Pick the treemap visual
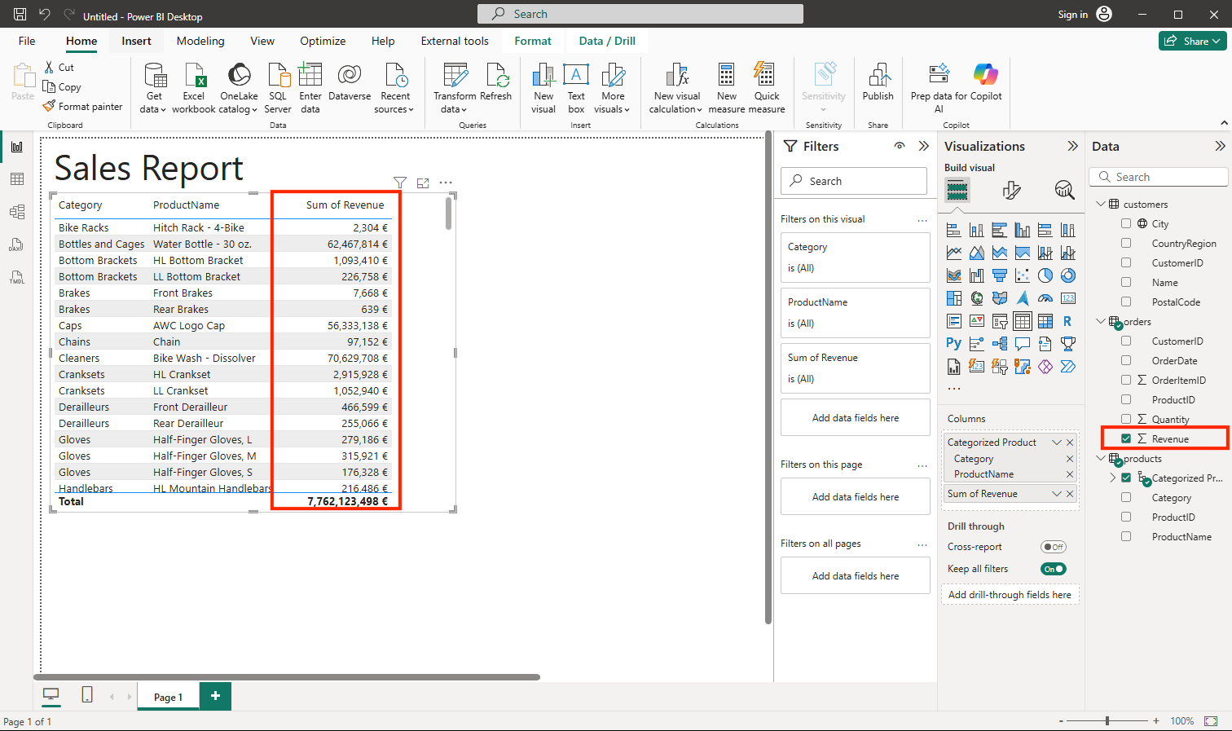The width and height of the screenshot is (1232, 731). 954,298
